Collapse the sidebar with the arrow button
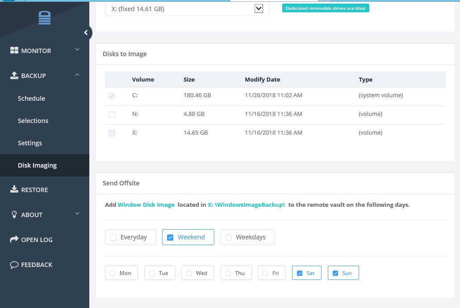Screen dimensions: 460x308 pyautogui.click(x=86, y=33)
